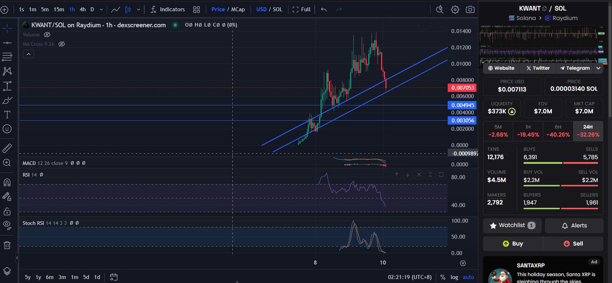Open the token Twitter link

[538, 68]
